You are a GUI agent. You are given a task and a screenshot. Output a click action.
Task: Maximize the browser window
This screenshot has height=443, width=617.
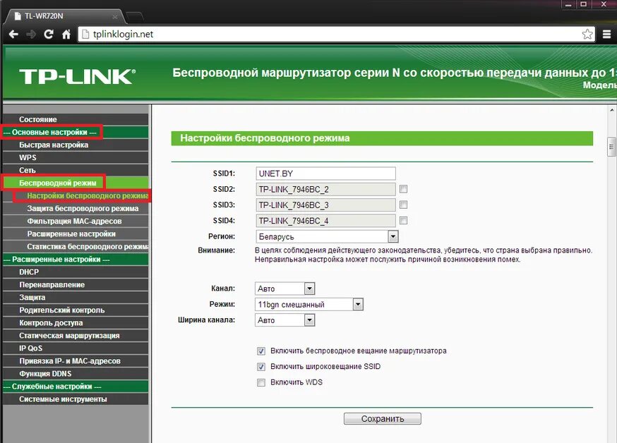[x=584, y=4]
